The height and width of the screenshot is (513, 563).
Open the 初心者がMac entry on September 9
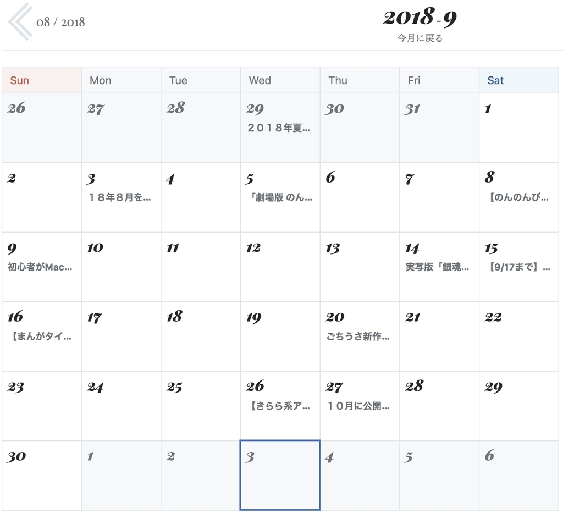[41, 267]
